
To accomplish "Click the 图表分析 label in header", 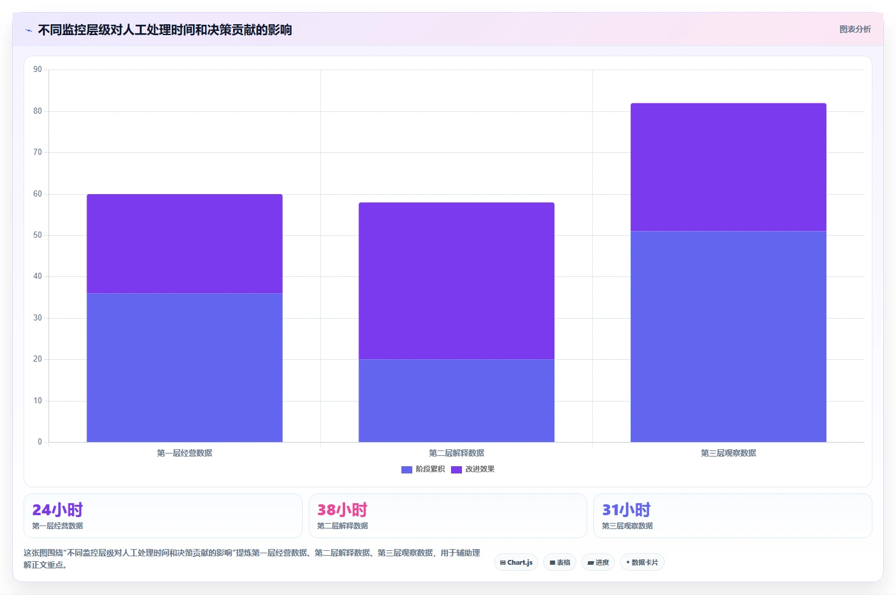I will pos(855,29).
